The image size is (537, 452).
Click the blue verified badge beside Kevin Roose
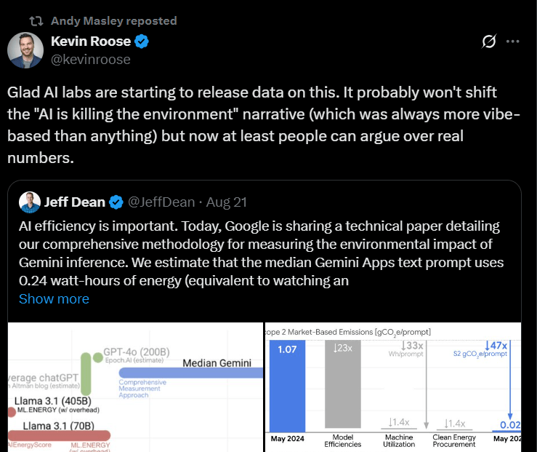tap(142, 42)
